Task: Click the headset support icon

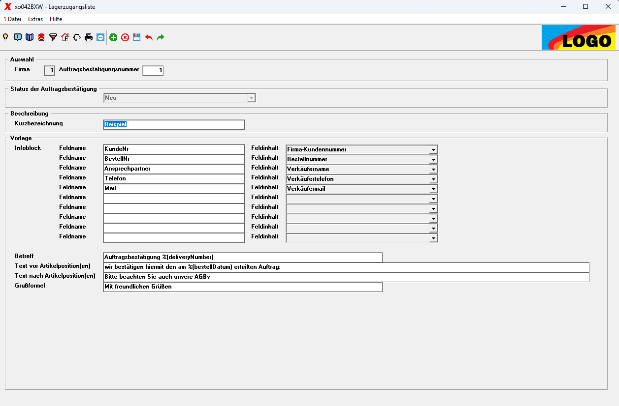Action: tap(77, 37)
